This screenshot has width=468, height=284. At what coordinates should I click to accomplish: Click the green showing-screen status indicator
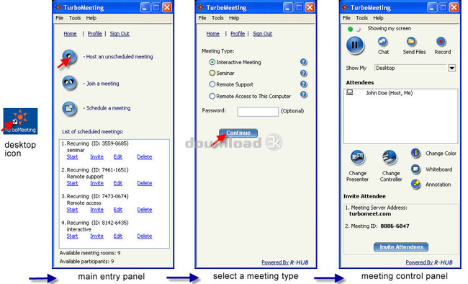click(x=351, y=29)
